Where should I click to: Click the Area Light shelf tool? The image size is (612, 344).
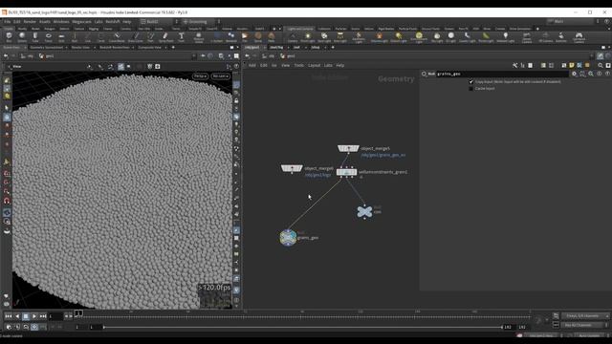(340, 37)
